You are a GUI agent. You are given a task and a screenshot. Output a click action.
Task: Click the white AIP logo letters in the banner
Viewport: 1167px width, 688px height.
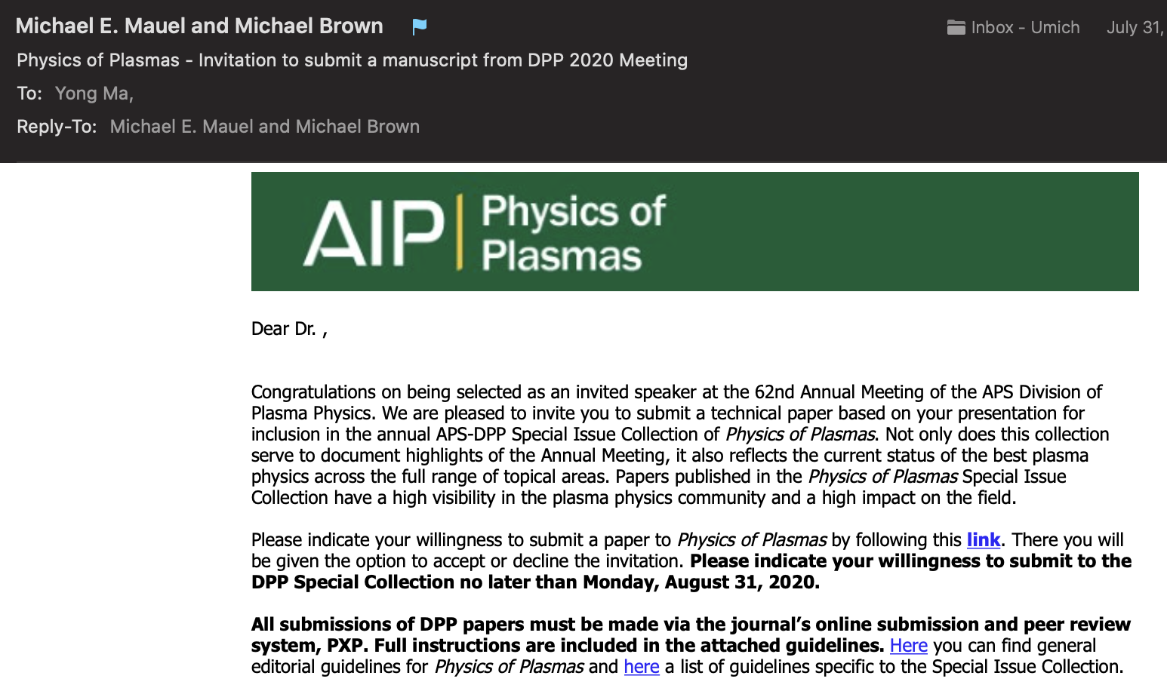[x=373, y=233]
